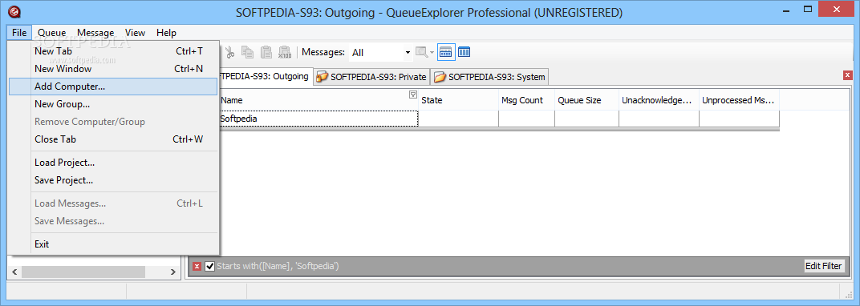
Task: Click left arrow of horizontal scrollbar
Action: point(14,272)
